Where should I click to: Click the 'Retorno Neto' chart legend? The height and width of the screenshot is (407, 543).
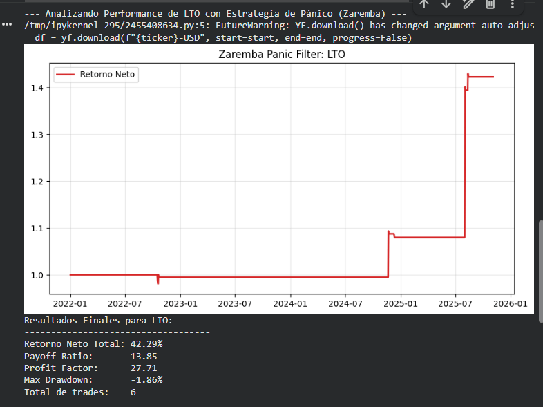(x=96, y=75)
